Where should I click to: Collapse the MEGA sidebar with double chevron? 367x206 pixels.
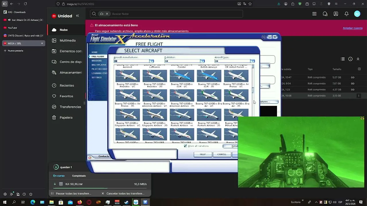pos(77,16)
